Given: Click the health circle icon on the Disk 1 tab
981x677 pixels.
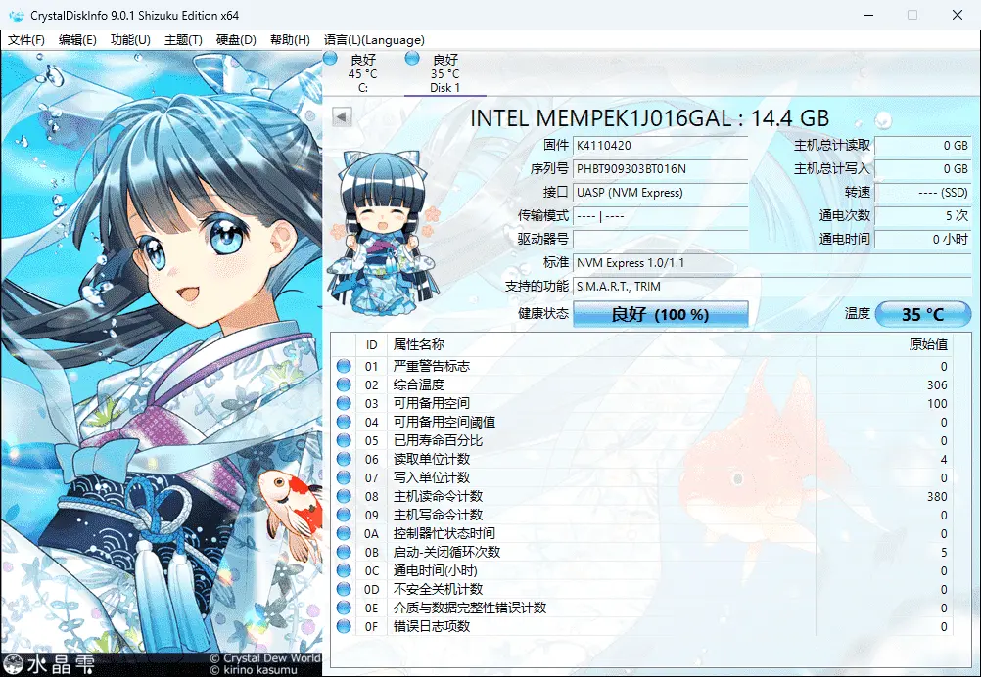Looking at the screenshot, I should [x=412, y=58].
